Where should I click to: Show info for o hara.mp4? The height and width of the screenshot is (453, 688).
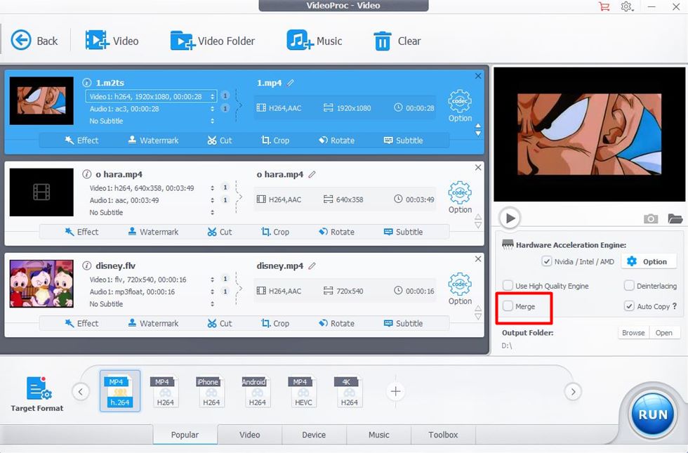[87, 174]
